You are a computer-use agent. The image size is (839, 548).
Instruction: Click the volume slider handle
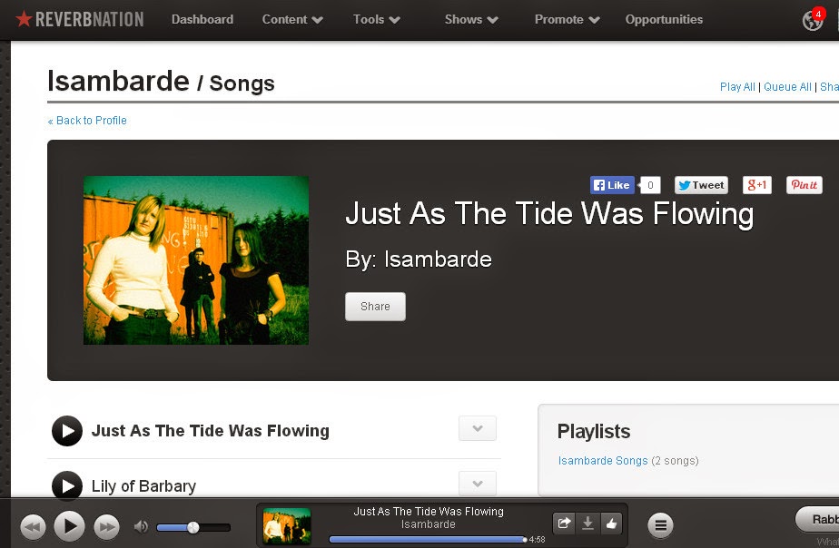[193, 528]
